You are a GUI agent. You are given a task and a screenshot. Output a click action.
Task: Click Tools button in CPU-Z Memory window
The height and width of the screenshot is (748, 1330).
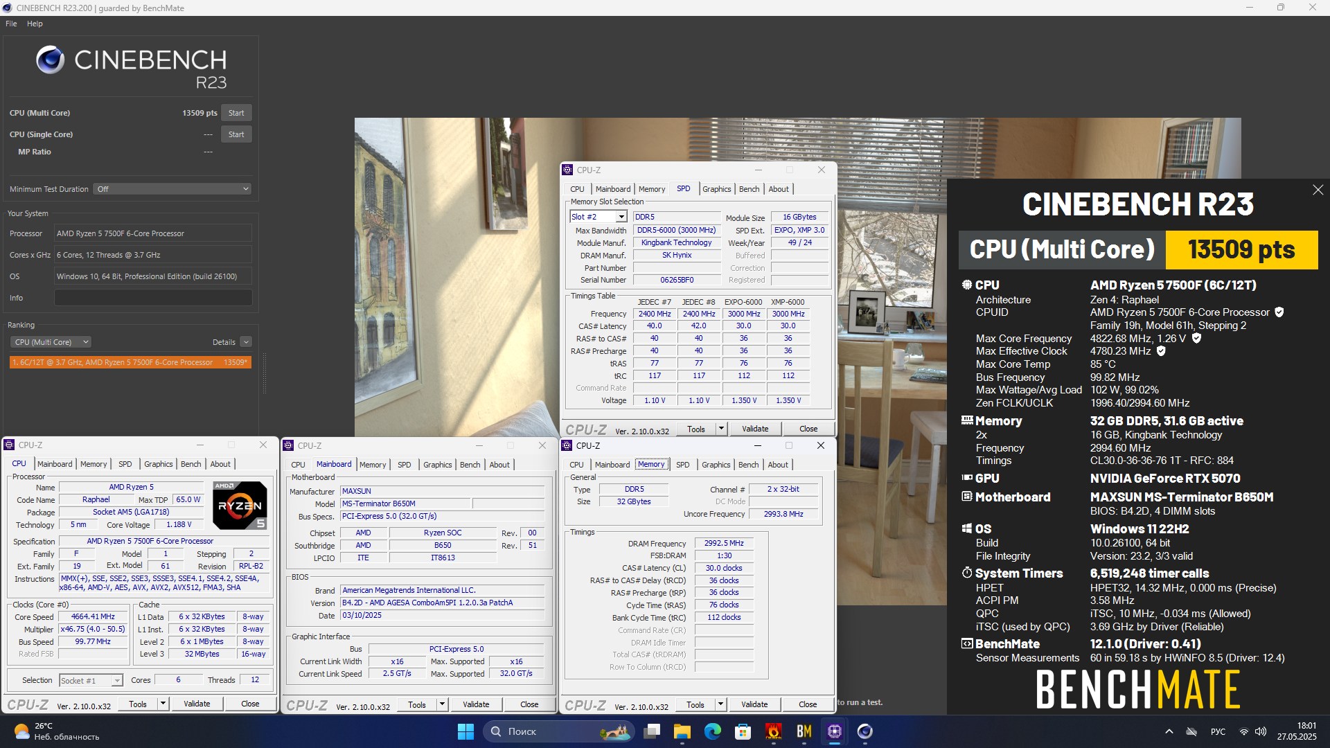(695, 704)
